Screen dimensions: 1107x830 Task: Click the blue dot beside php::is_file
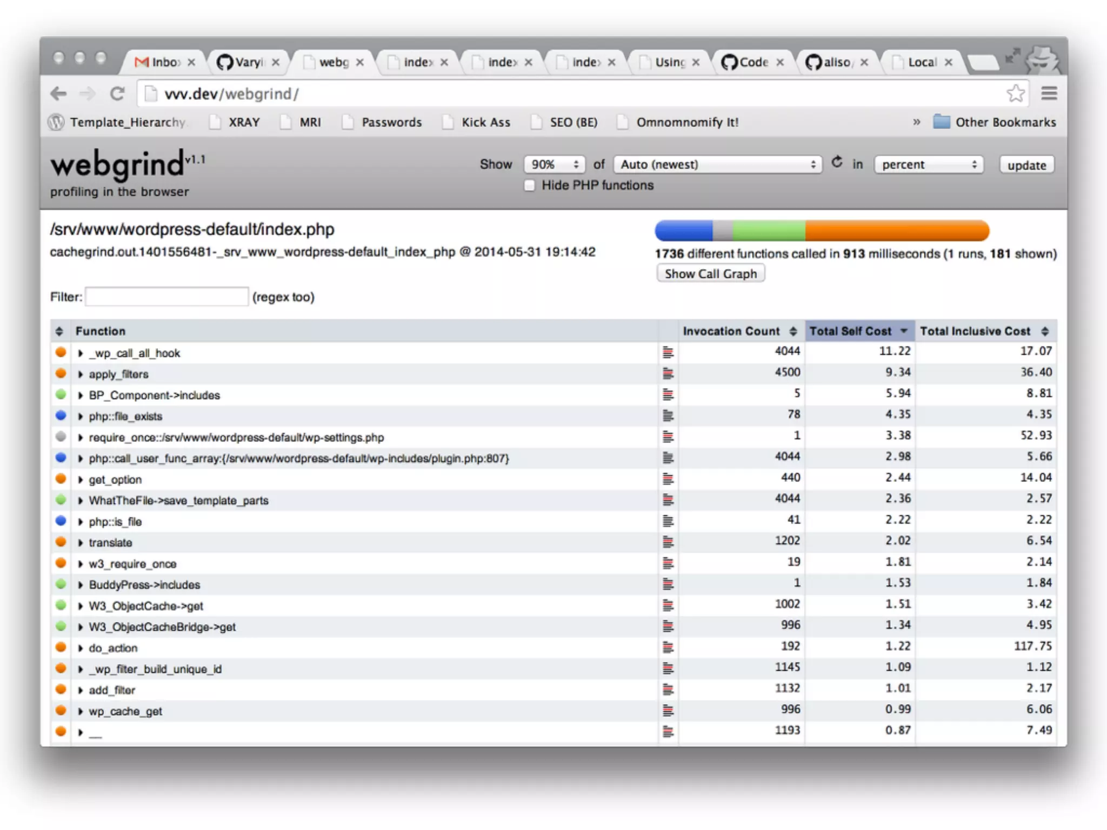[x=61, y=521]
